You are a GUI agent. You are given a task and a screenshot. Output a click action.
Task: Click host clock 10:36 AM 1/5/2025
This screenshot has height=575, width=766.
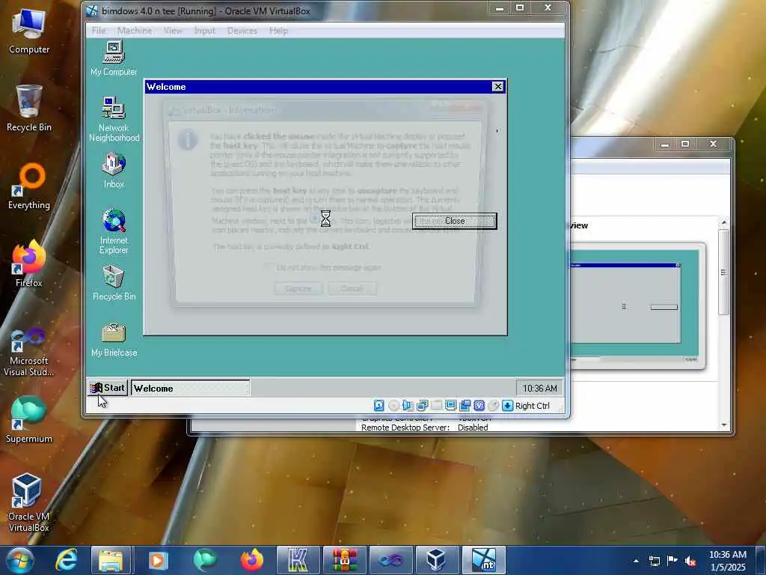coord(727,561)
